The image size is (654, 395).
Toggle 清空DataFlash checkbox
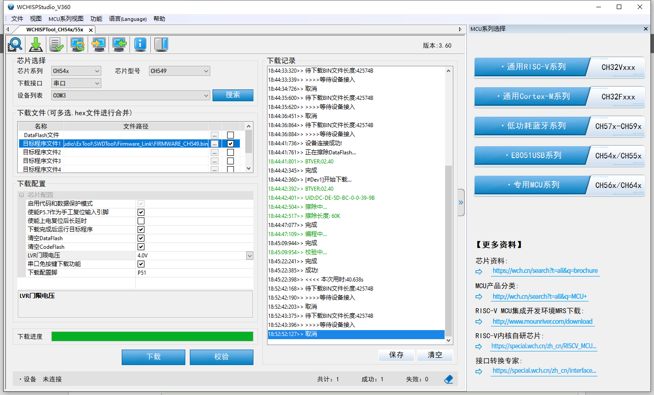coord(141,238)
